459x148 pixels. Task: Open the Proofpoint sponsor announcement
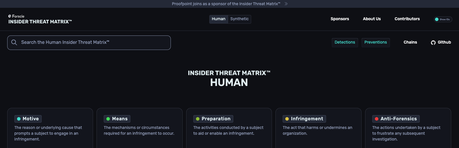click(x=226, y=4)
